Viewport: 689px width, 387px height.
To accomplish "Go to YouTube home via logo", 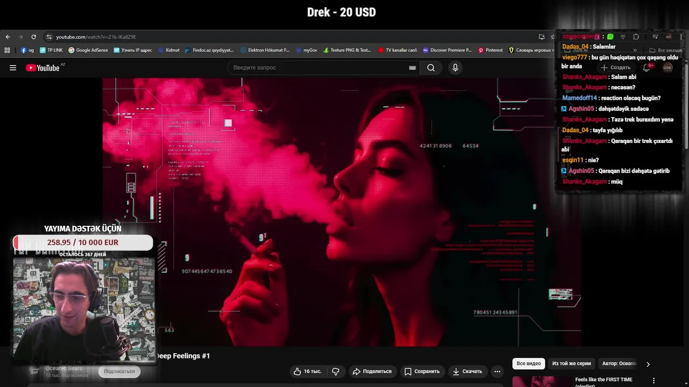I will (x=43, y=68).
